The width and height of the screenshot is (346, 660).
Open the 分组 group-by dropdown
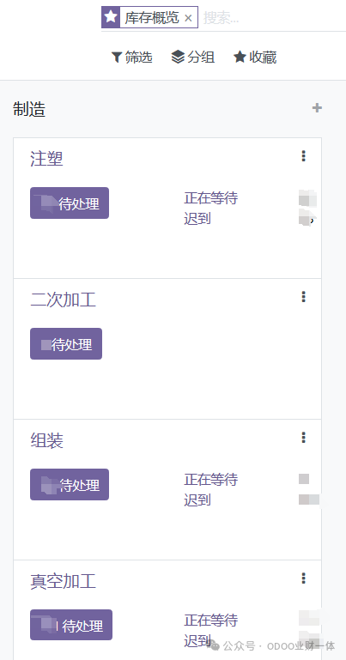pyautogui.click(x=193, y=57)
